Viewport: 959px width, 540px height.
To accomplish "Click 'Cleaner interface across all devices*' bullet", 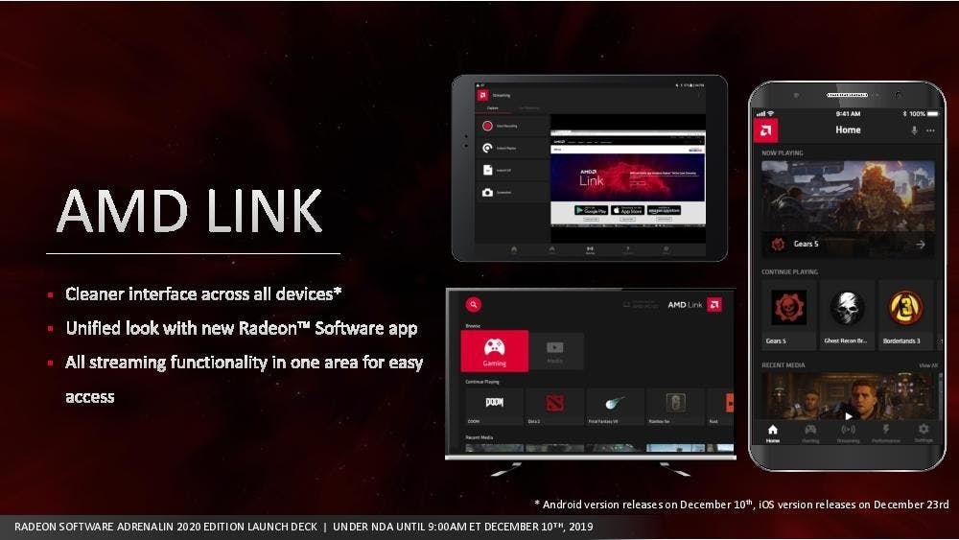I will (x=203, y=294).
